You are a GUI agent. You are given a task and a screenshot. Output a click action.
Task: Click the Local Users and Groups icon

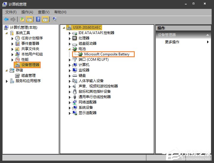click(x=18, y=54)
